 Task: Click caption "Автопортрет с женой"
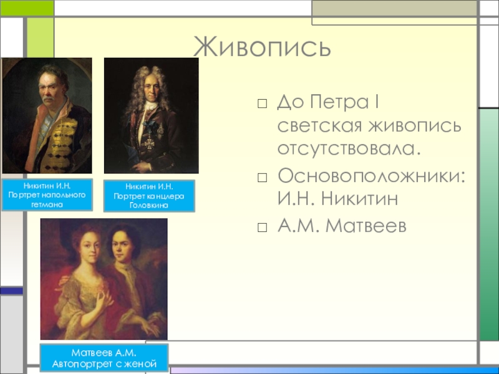pos(104,363)
